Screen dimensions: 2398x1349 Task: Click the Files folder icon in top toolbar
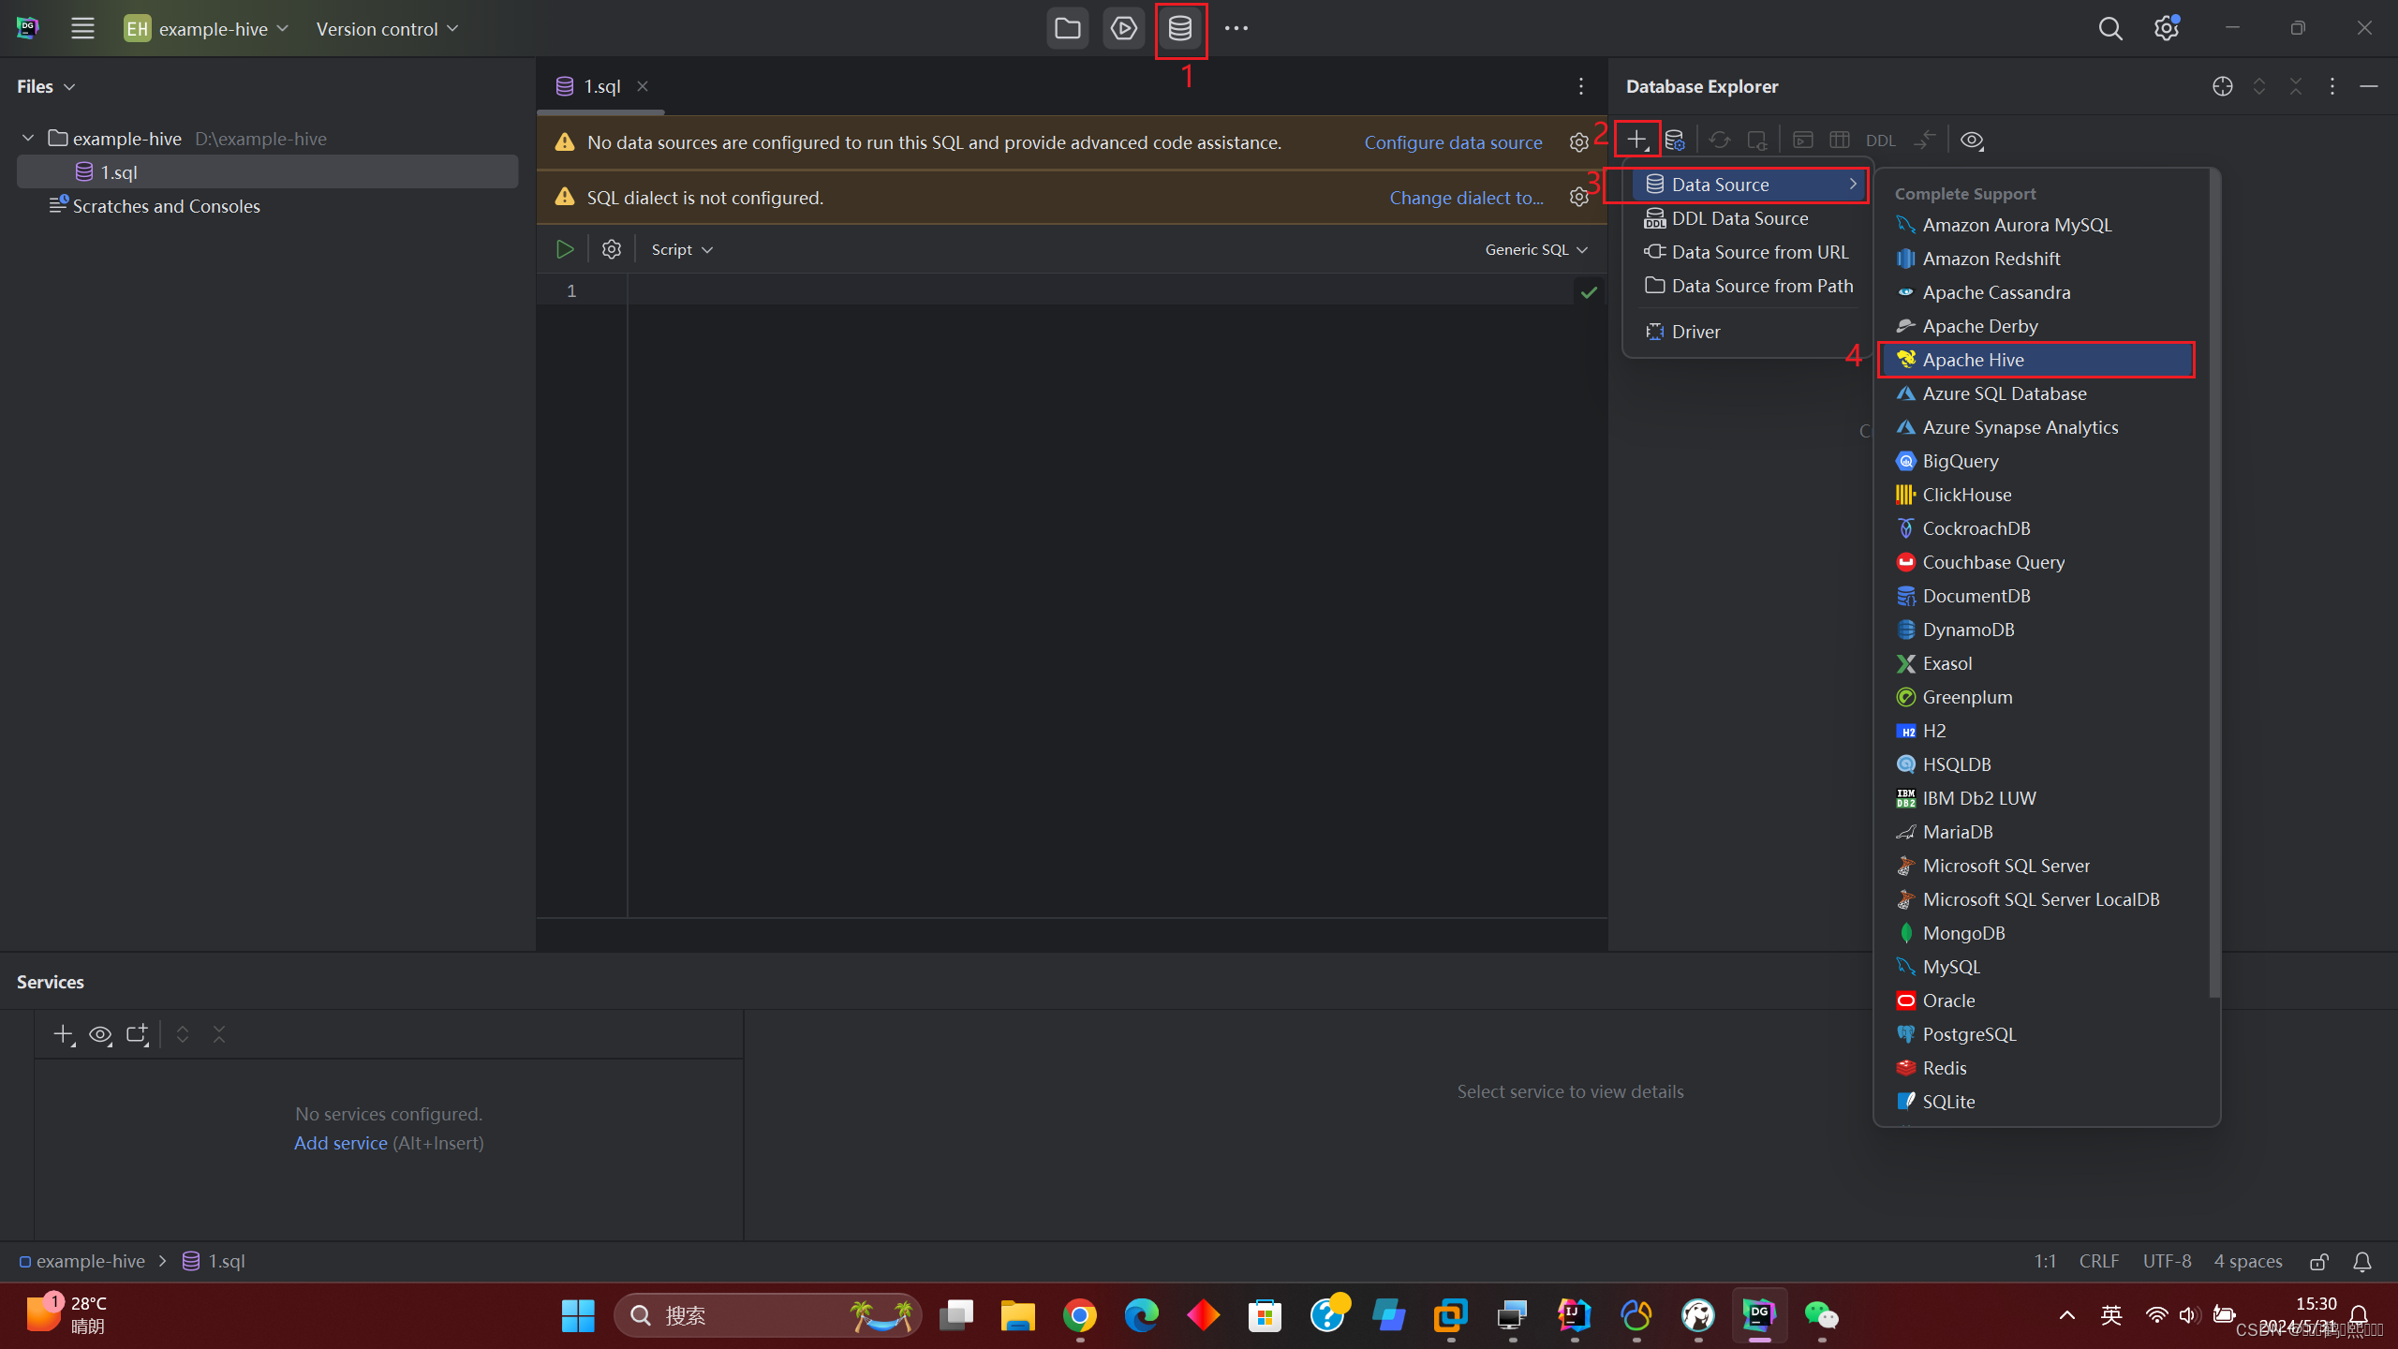pyautogui.click(x=1067, y=29)
